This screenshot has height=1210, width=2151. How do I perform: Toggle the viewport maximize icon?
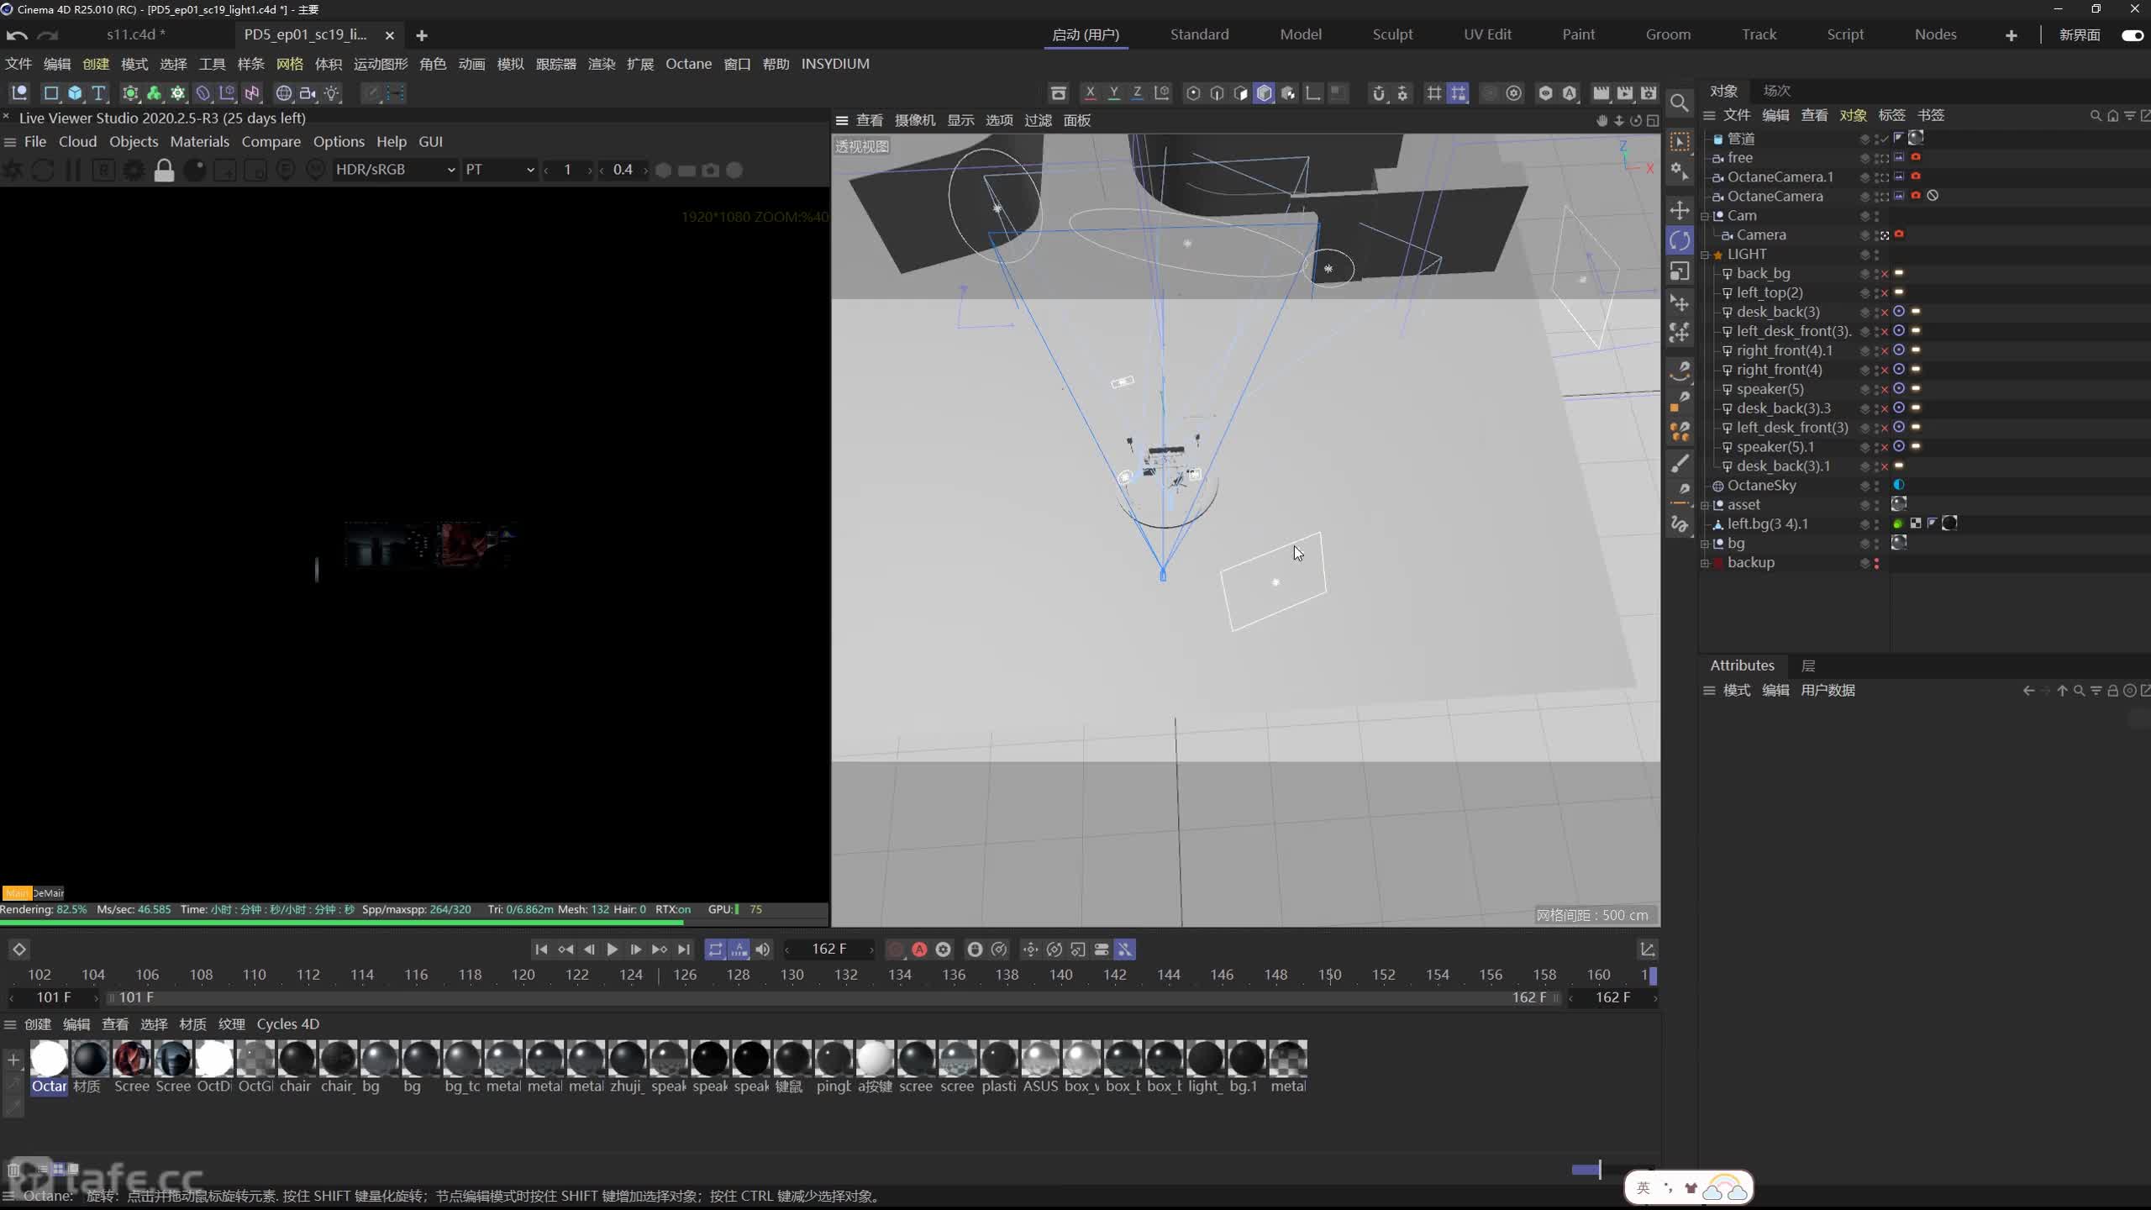coord(1652,120)
